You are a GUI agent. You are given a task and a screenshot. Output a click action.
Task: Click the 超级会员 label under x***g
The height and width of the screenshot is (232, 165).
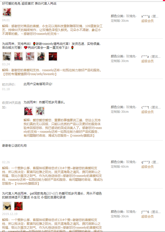click(x=147, y=21)
